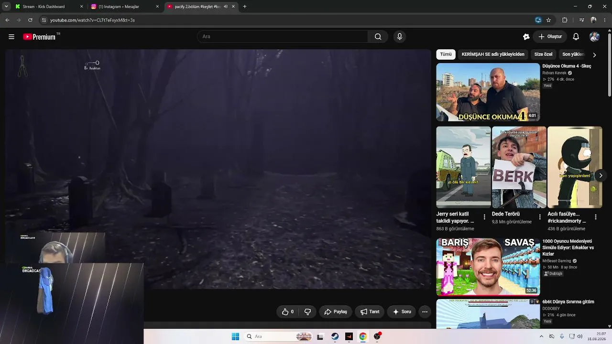Viewport: 612px width, 344px height.
Task: Open Dede Terörü short thumbnail
Action: click(519, 167)
